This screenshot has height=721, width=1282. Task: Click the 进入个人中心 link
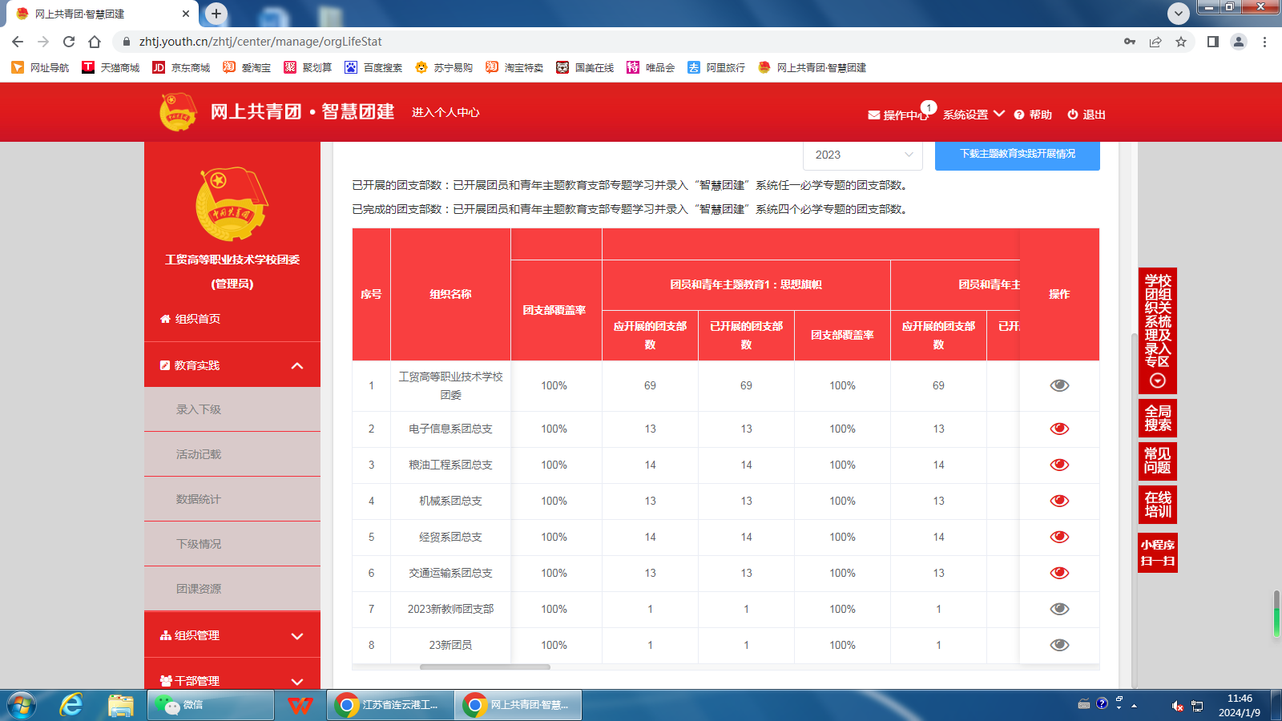445,112
